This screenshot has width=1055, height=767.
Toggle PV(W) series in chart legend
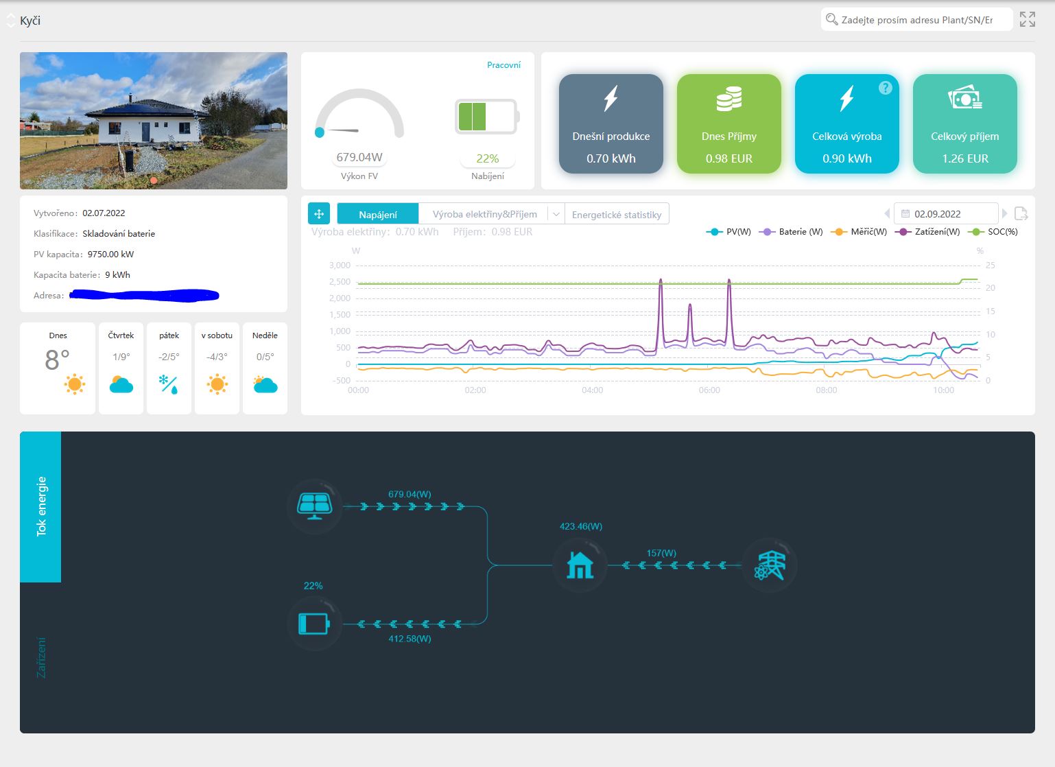[728, 232]
